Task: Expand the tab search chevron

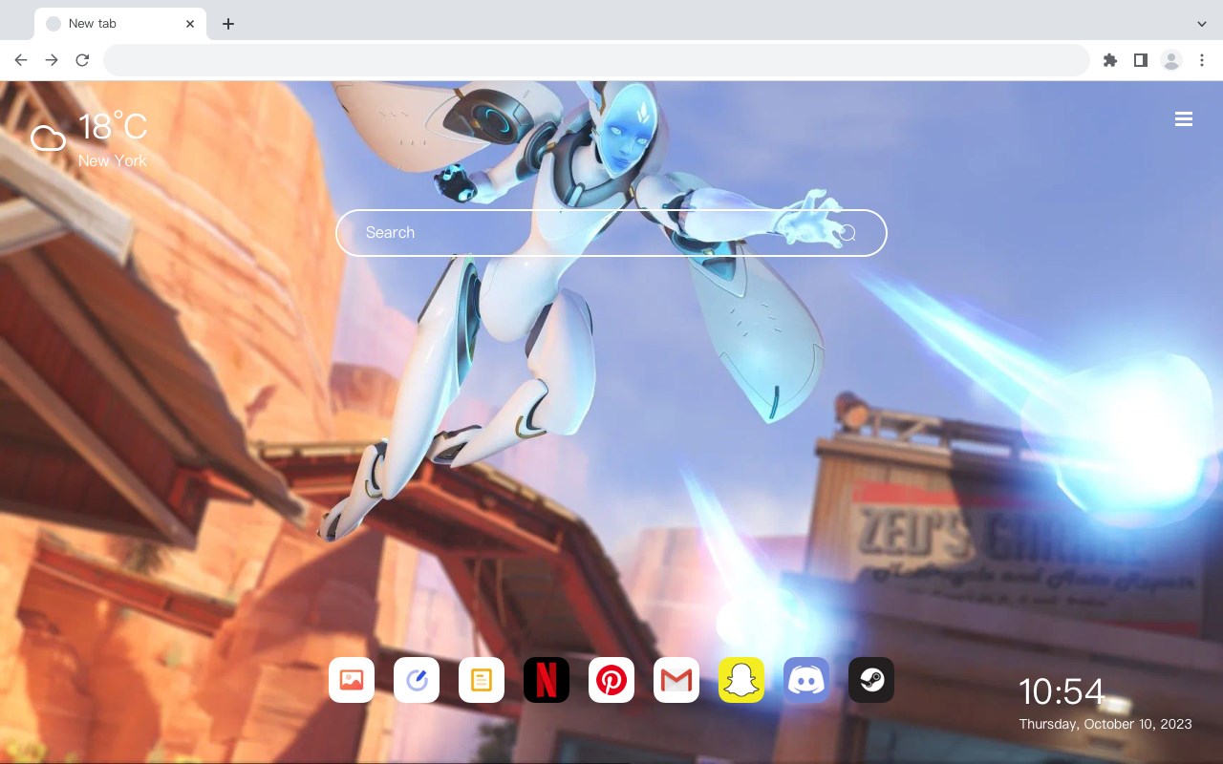Action: [x=1202, y=24]
